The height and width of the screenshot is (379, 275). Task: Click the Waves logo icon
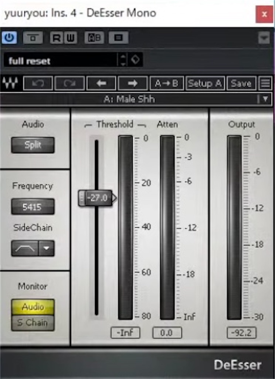click(x=10, y=83)
